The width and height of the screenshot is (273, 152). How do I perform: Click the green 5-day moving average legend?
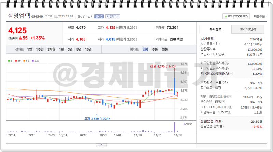pos(10,61)
